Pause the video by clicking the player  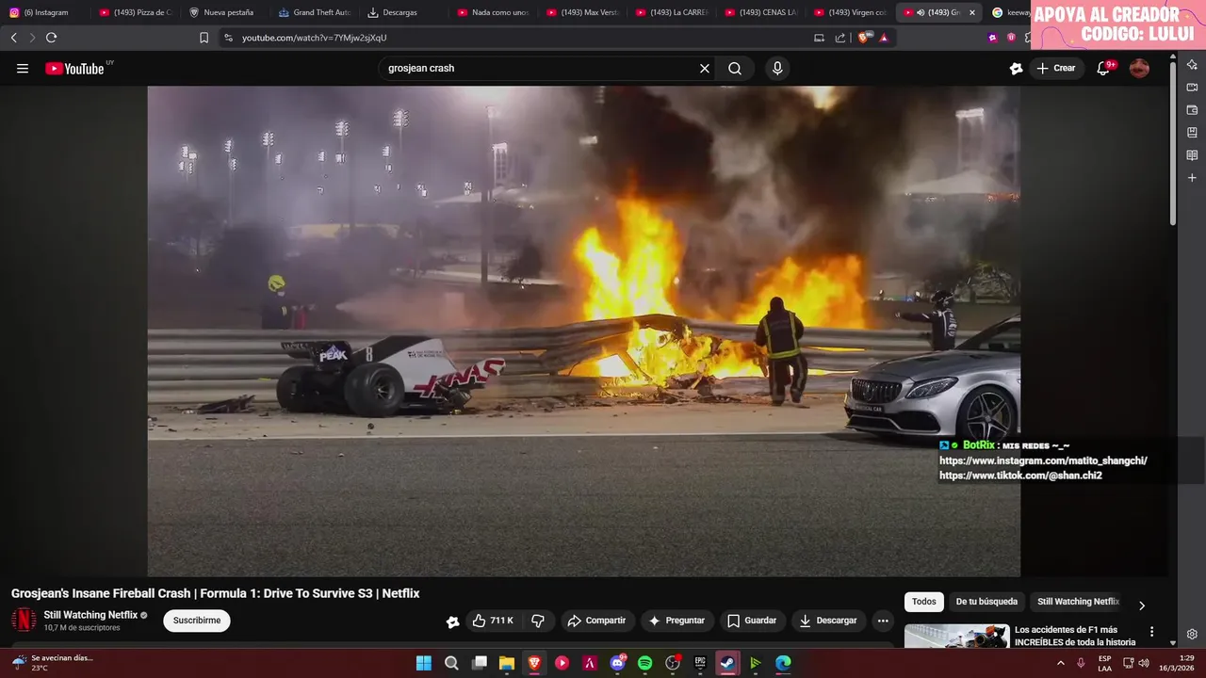583,331
